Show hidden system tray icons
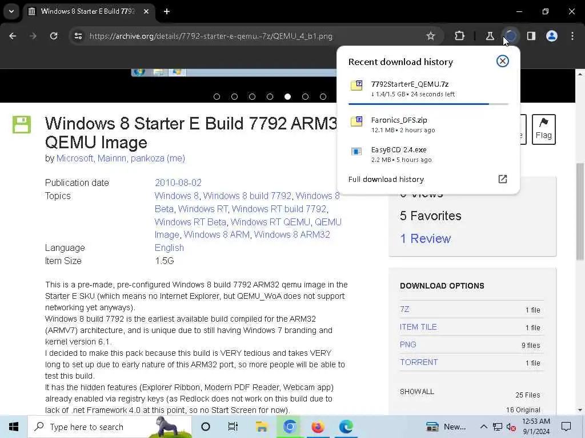The width and height of the screenshot is (585, 438). [483, 427]
